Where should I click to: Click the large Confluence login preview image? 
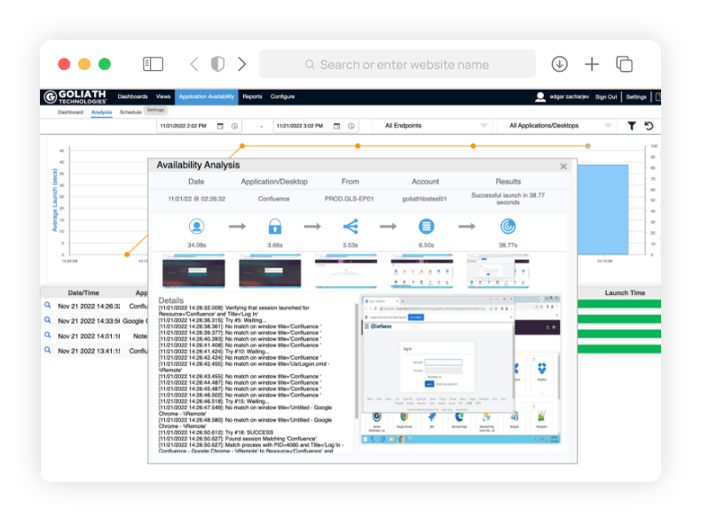tap(461, 369)
